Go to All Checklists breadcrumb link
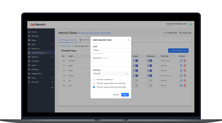222x123 pixels. 66,46
